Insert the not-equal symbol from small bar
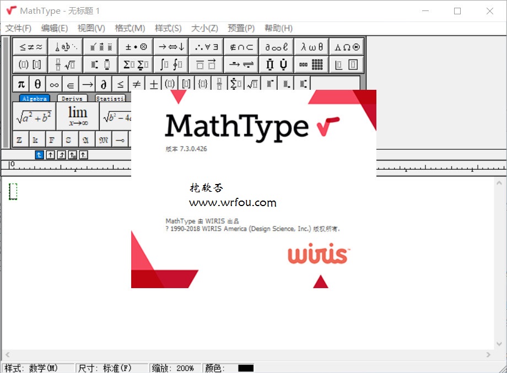Screen dimensions: 507x373 [137, 84]
